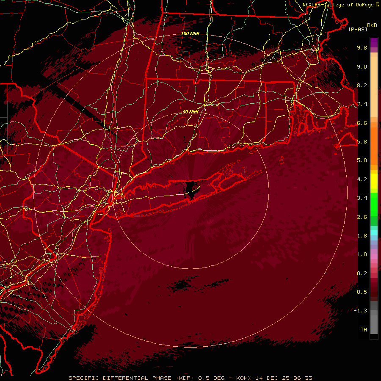Click the "0.5 DEG" elevation text in the footer

pos(211,378)
